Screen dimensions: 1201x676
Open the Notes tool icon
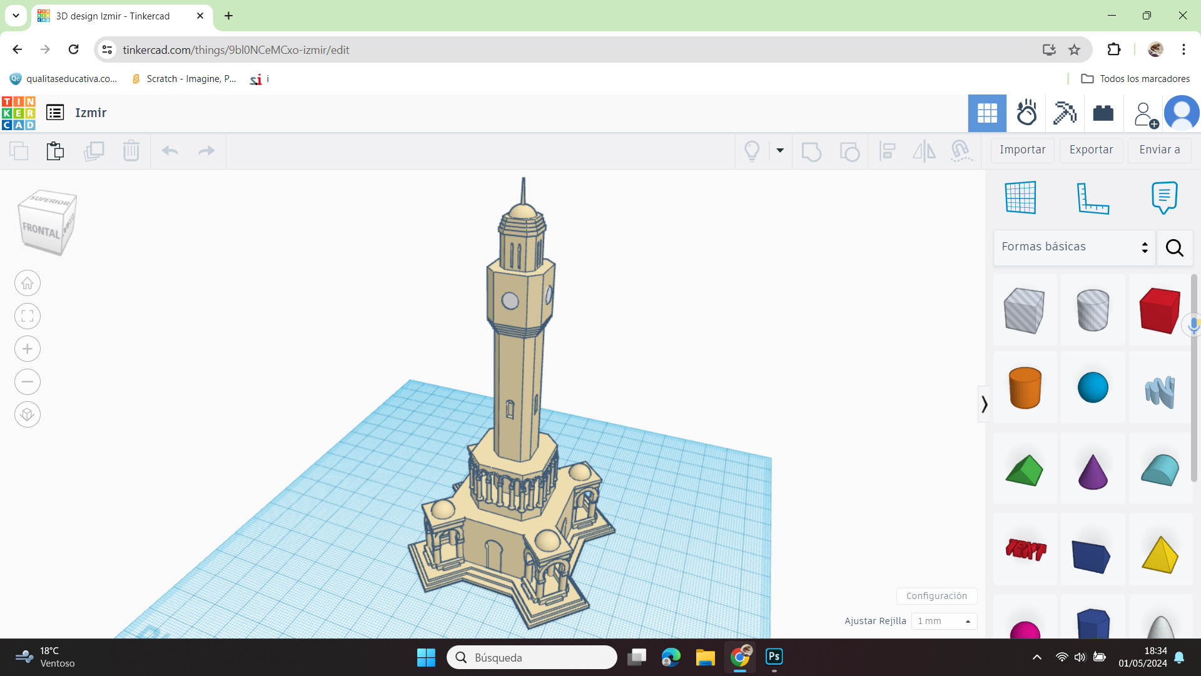[1164, 198]
